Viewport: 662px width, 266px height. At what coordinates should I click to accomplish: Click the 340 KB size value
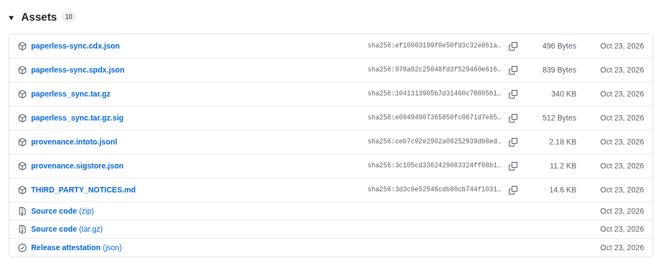pos(564,94)
